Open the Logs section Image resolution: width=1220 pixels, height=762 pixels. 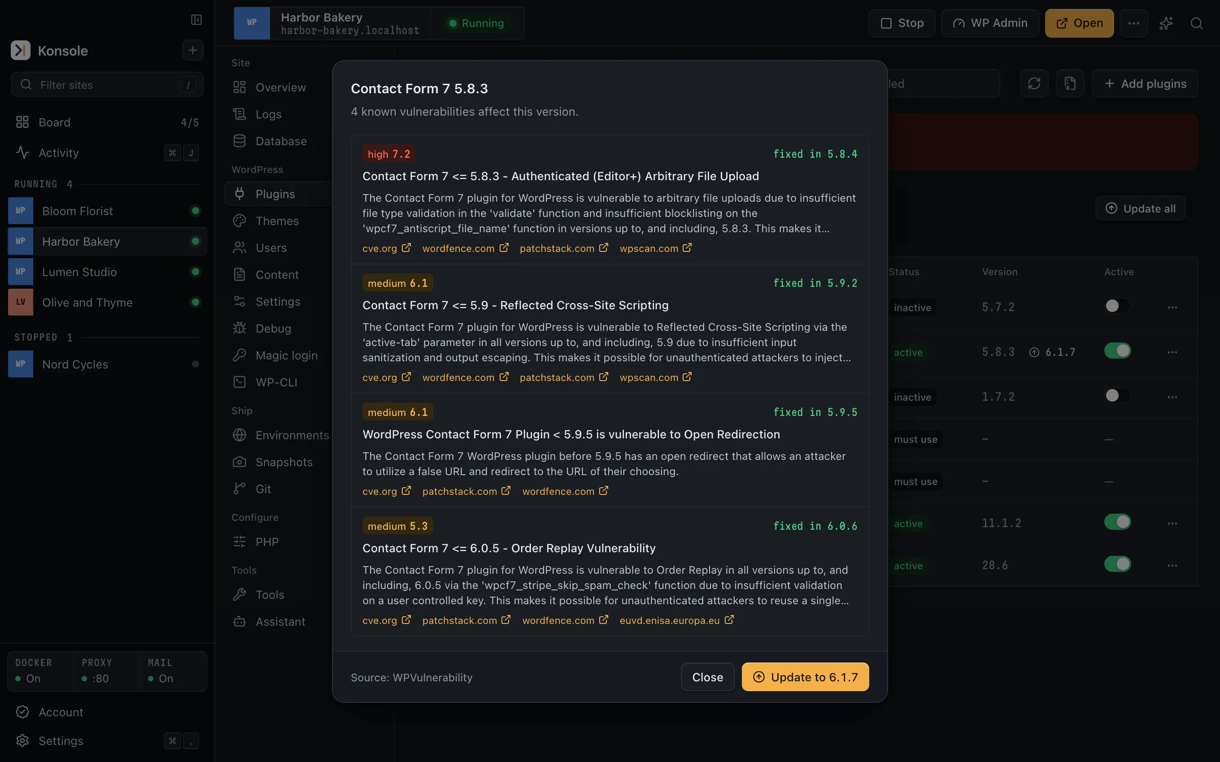pyautogui.click(x=279, y=114)
